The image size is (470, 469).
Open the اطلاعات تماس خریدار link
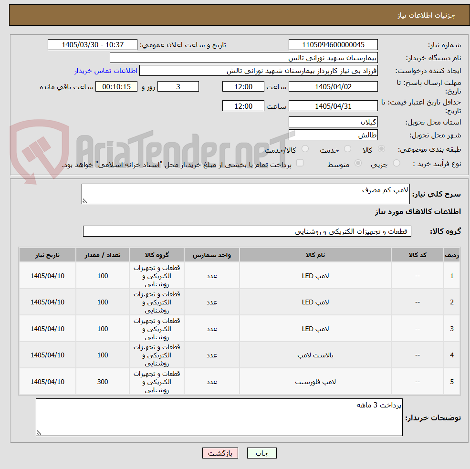point(106,71)
